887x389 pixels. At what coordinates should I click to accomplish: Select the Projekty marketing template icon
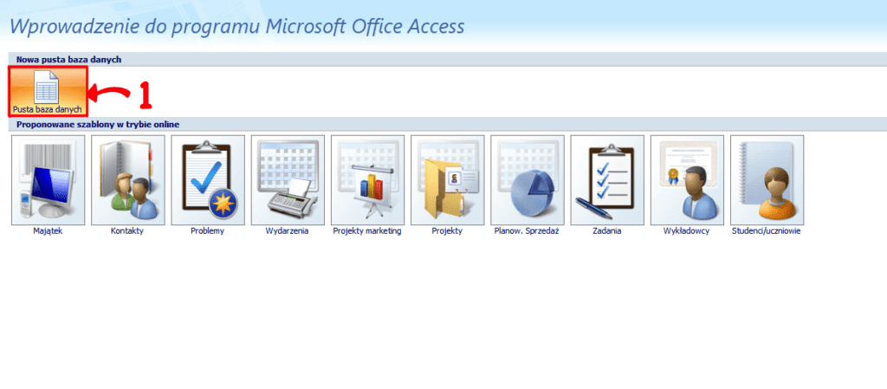367,180
